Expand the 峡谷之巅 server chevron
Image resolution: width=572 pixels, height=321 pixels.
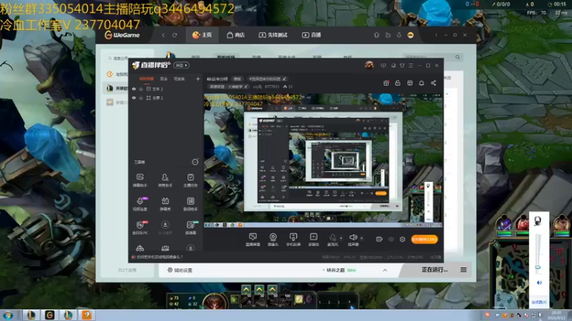pos(385,270)
